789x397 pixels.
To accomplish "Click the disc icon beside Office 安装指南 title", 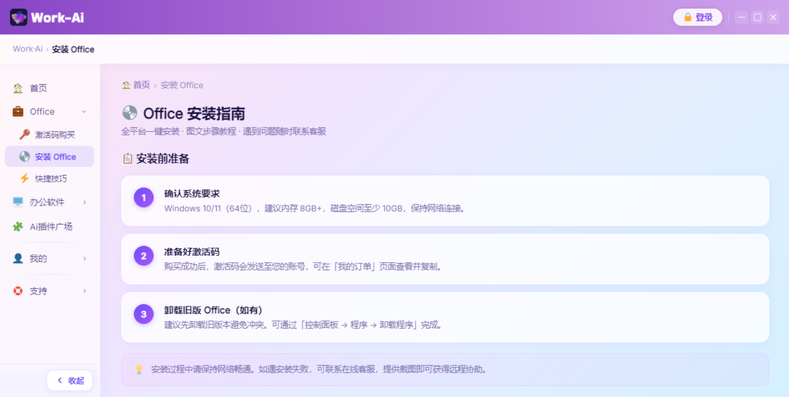I will [130, 113].
